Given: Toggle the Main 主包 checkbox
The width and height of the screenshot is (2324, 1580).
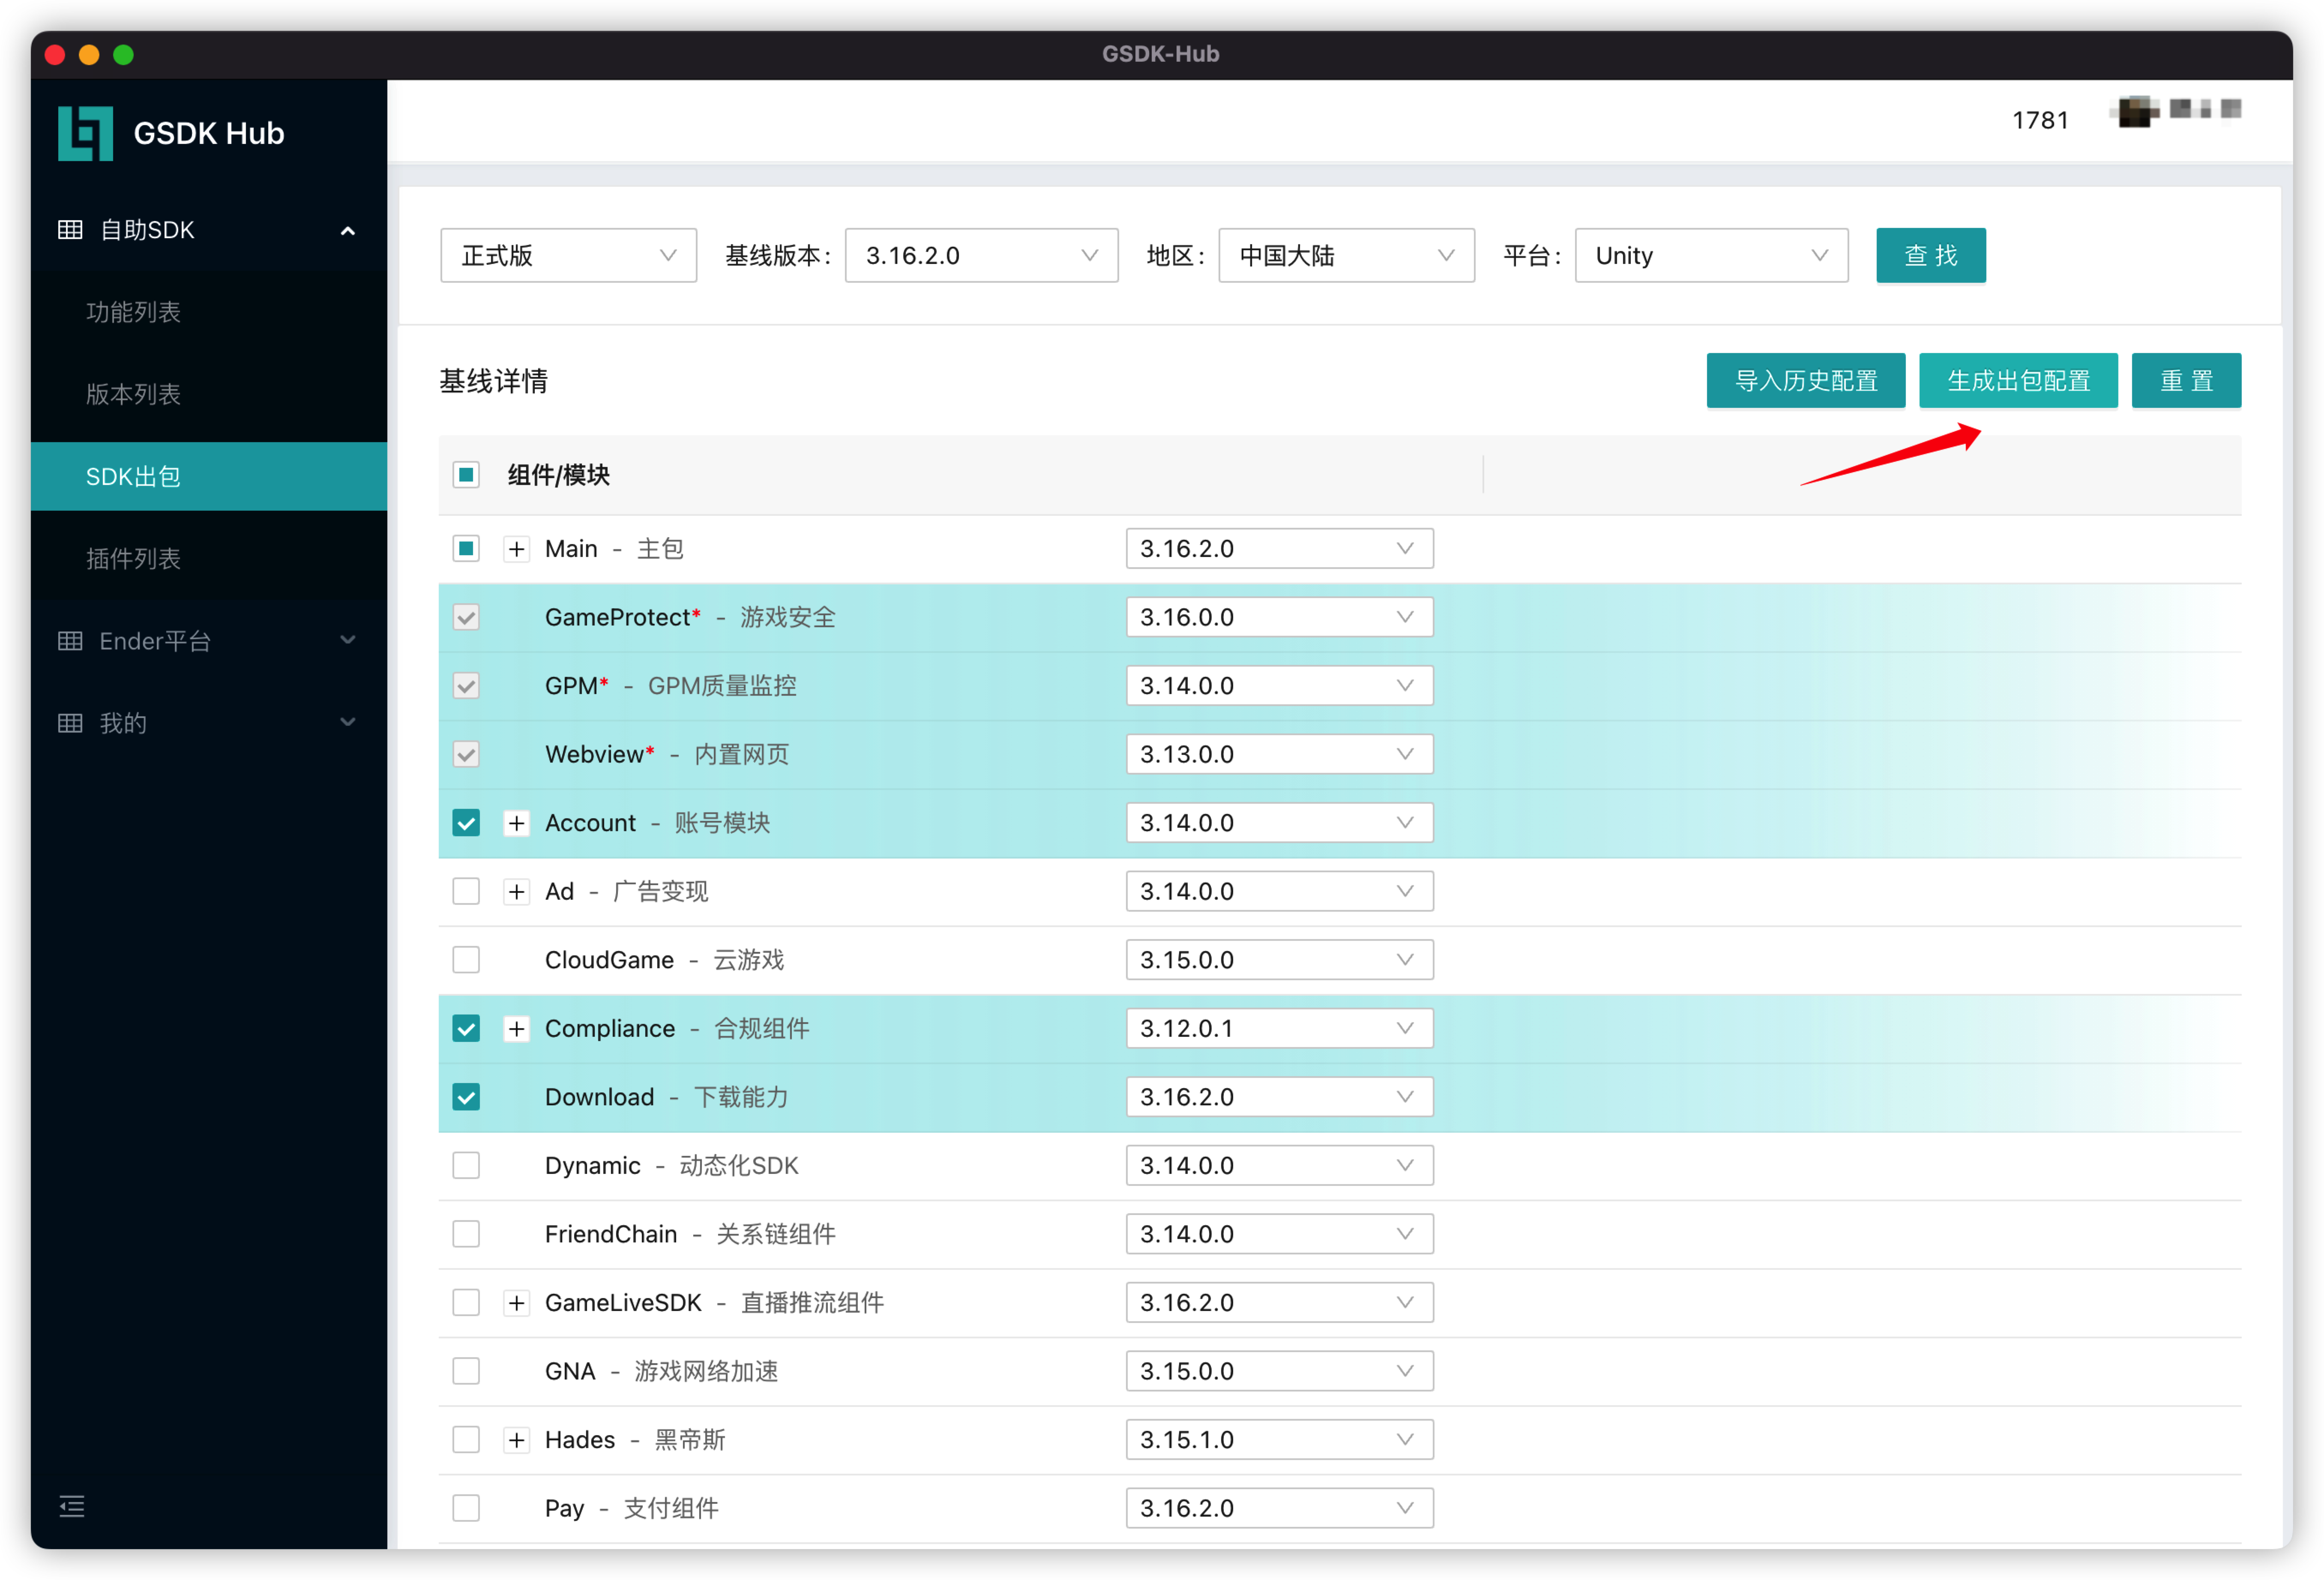Looking at the screenshot, I should click(466, 549).
